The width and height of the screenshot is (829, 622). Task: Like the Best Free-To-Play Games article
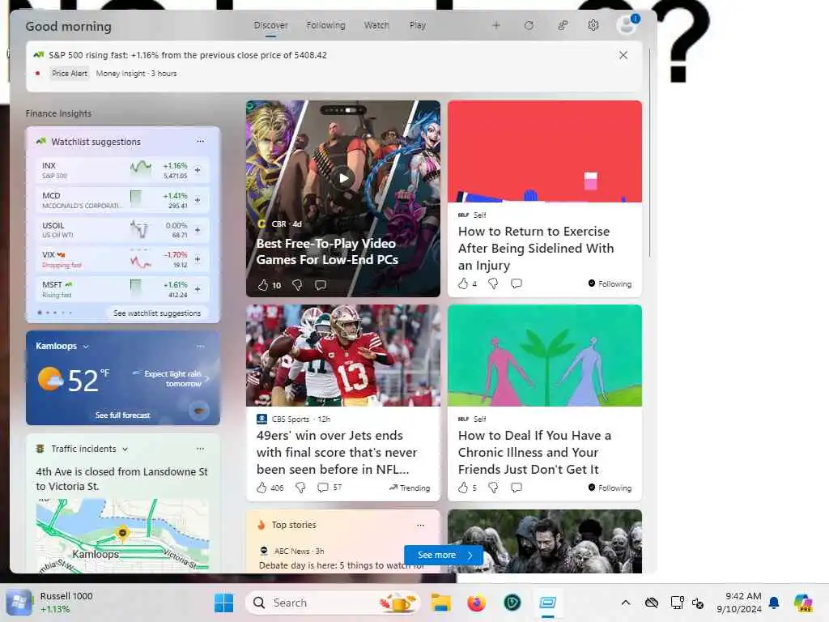click(x=263, y=285)
